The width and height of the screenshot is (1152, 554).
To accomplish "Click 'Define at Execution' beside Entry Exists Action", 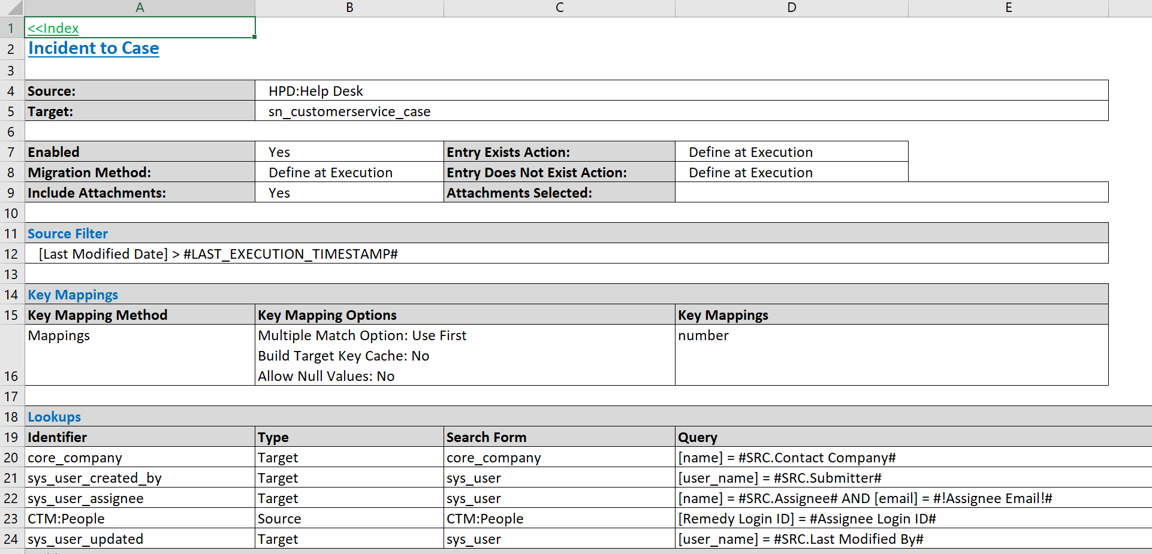I will (792, 152).
